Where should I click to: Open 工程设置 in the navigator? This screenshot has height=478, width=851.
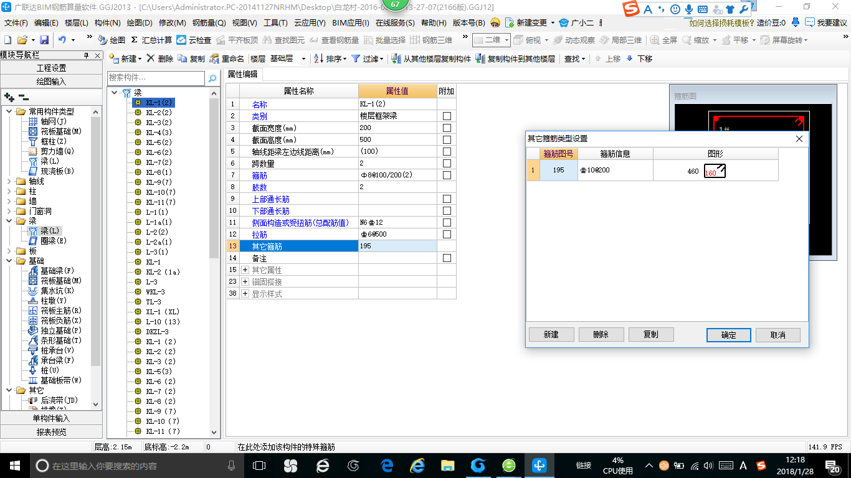[x=52, y=68]
